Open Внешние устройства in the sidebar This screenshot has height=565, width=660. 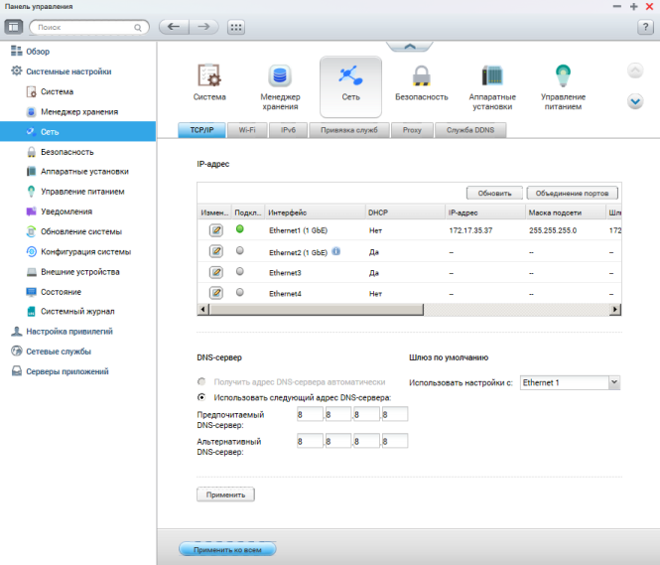click(80, 272)
